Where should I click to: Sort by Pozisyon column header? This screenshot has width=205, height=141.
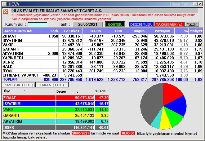tap(161, 31)
